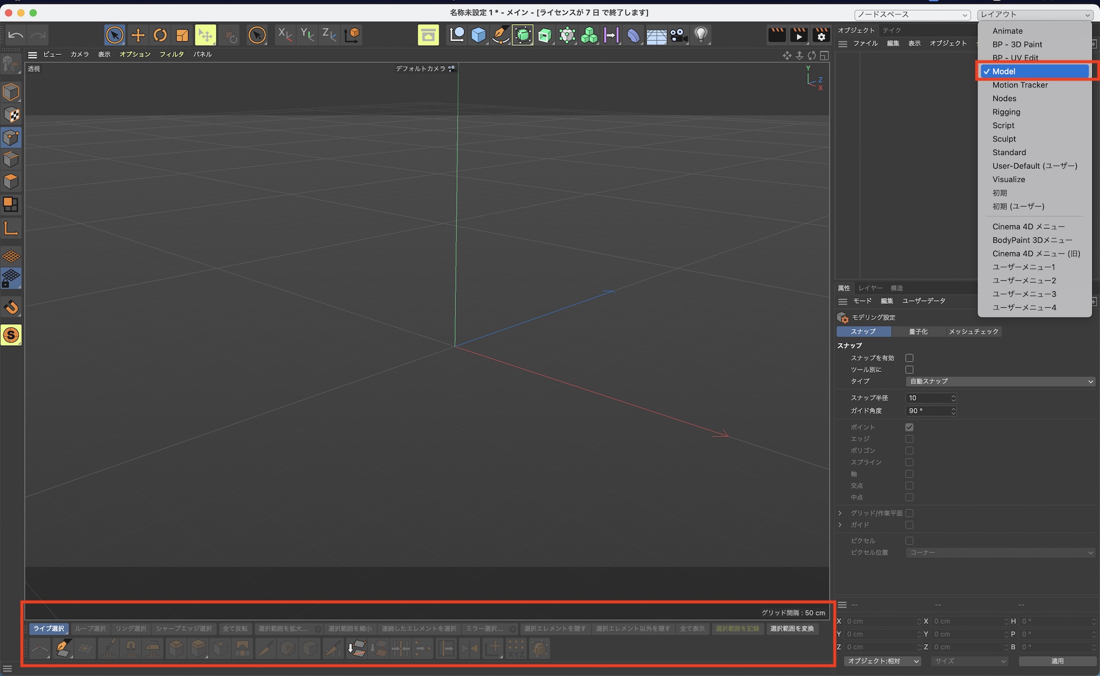The width and height of the screenshot is (1100, 676).
Task: Open the 自動スナップ type dropdown
Action: click(x=1000, y=381)
